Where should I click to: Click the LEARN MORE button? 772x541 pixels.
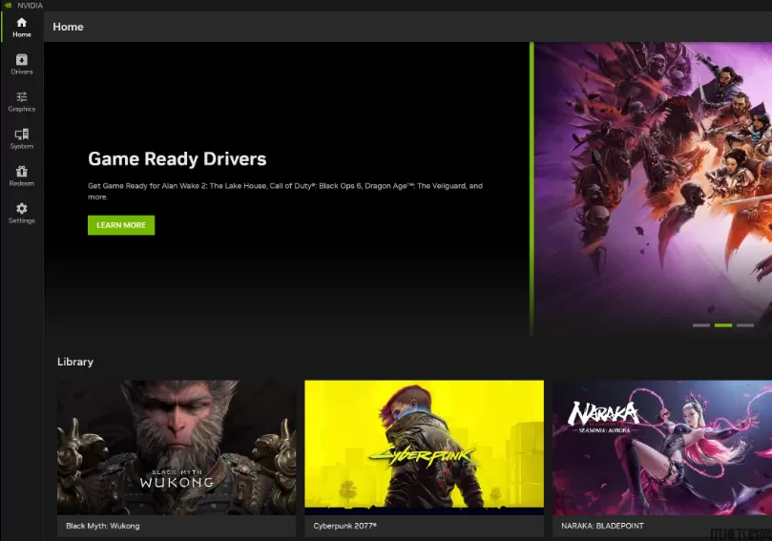tap(121, 225)
